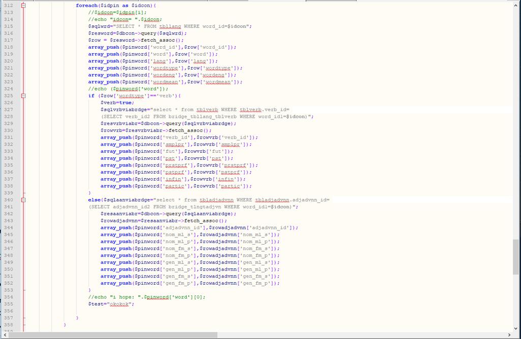521x339 pixels.
Task: Click line number 355 in the margin
Action: (9, 304)
